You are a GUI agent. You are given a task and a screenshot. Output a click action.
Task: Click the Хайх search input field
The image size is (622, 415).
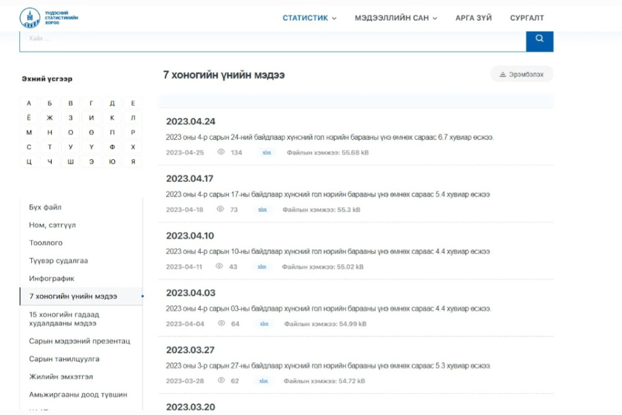click(x=273, y=40)
